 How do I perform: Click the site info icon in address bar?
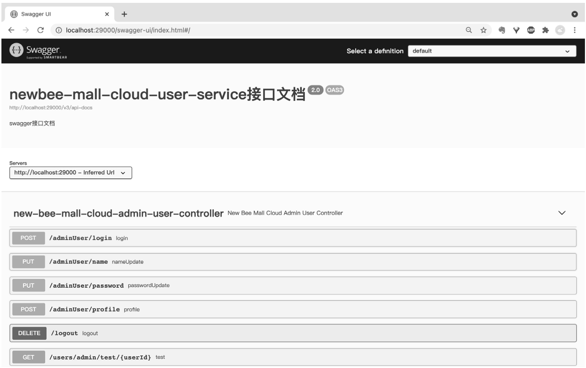59,30
